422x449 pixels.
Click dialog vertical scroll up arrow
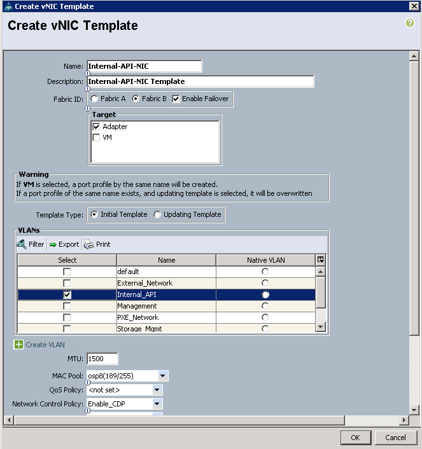(x=414, y=56)
